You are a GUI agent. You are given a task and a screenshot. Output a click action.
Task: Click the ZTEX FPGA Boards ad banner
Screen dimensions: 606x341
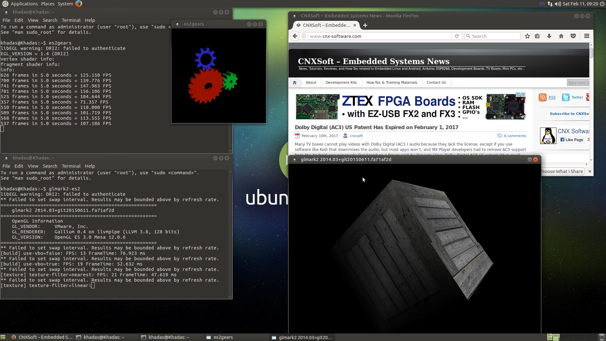click(x=411, y=106)
